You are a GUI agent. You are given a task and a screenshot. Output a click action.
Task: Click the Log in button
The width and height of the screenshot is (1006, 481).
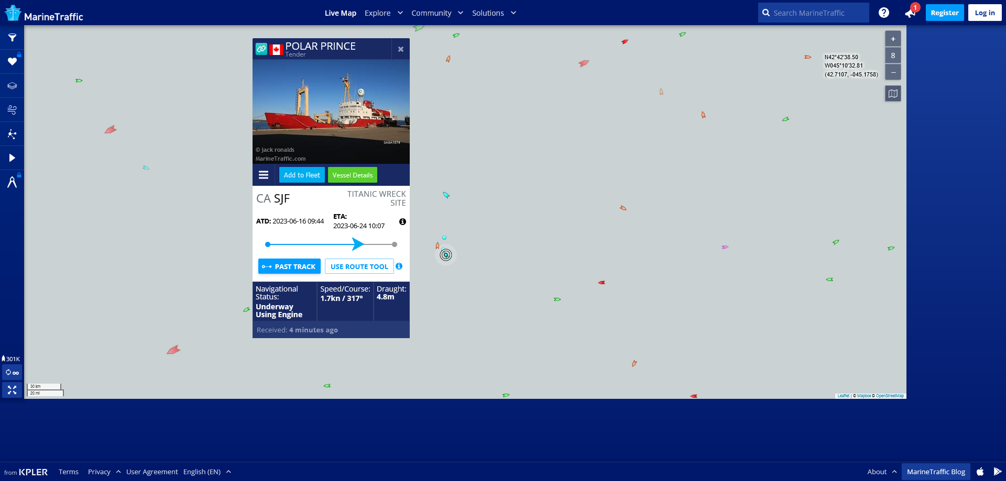pos(985,13)
